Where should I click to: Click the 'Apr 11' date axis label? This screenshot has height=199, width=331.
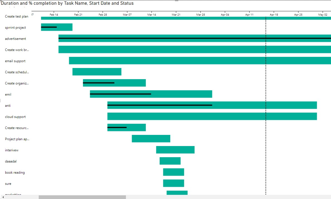[249, 14]
